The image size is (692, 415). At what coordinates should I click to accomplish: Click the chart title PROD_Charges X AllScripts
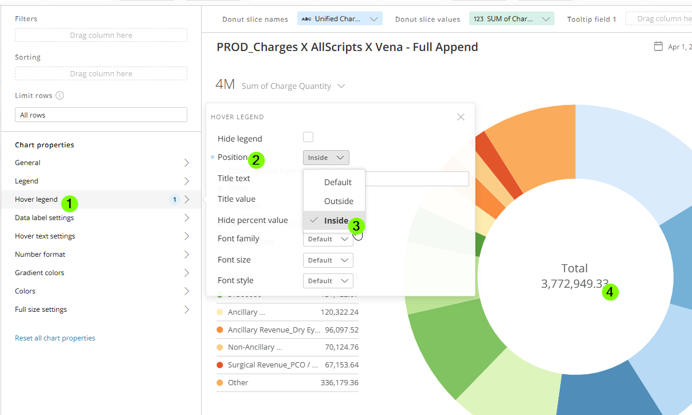click(347, 47)
